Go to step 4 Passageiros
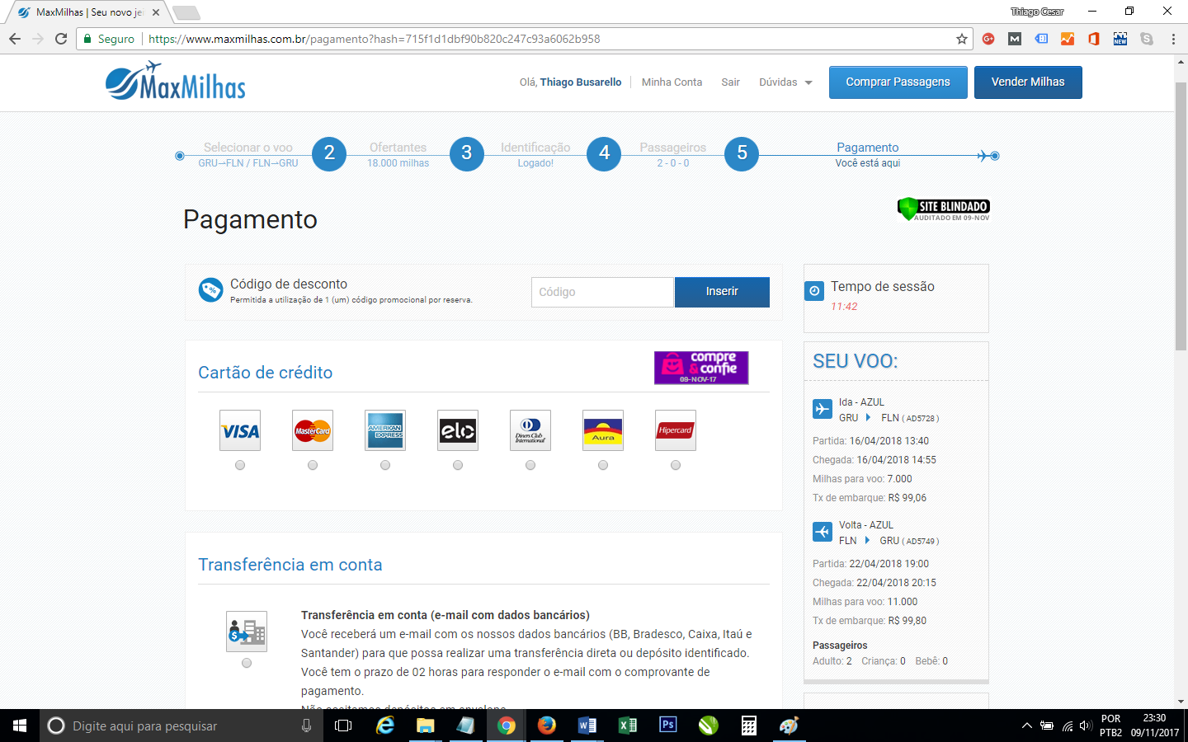The height and width of the screenshot is (742, 1188). pyautogui.click(x=605, y=153)
